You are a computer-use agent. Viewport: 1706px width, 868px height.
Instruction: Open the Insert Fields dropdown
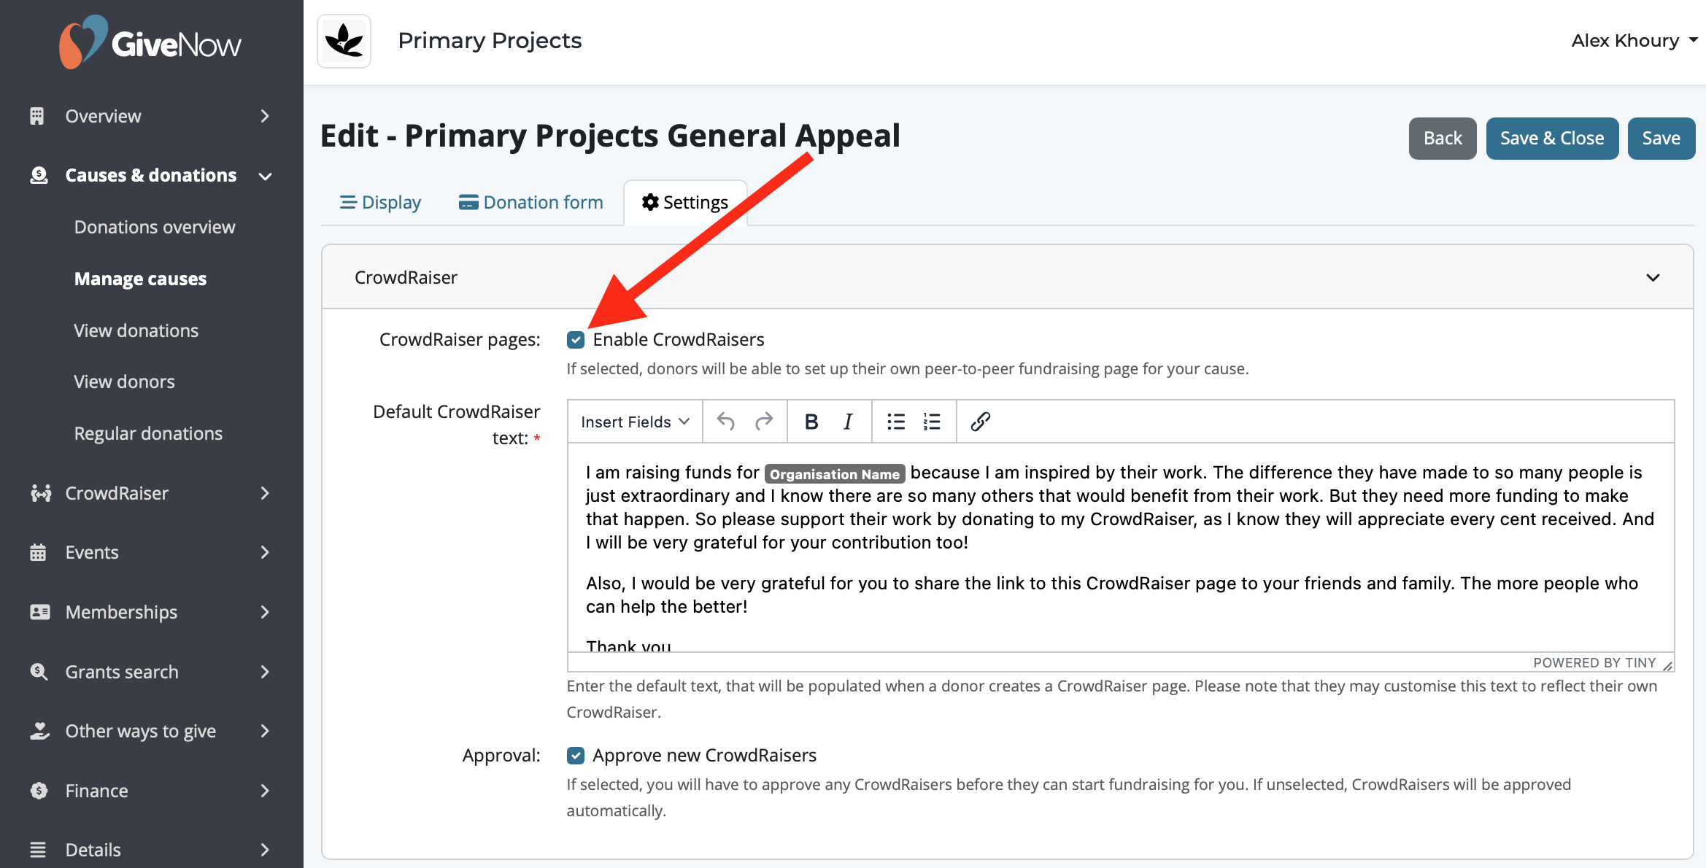point(635,422)
